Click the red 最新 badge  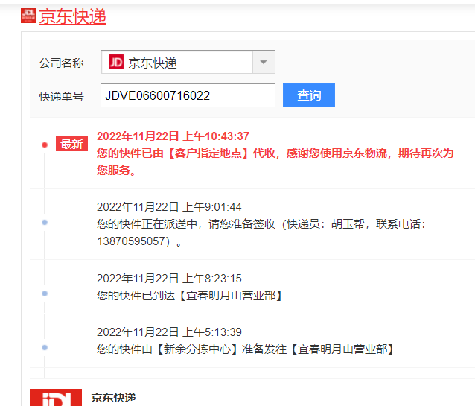tap(71, 144)
